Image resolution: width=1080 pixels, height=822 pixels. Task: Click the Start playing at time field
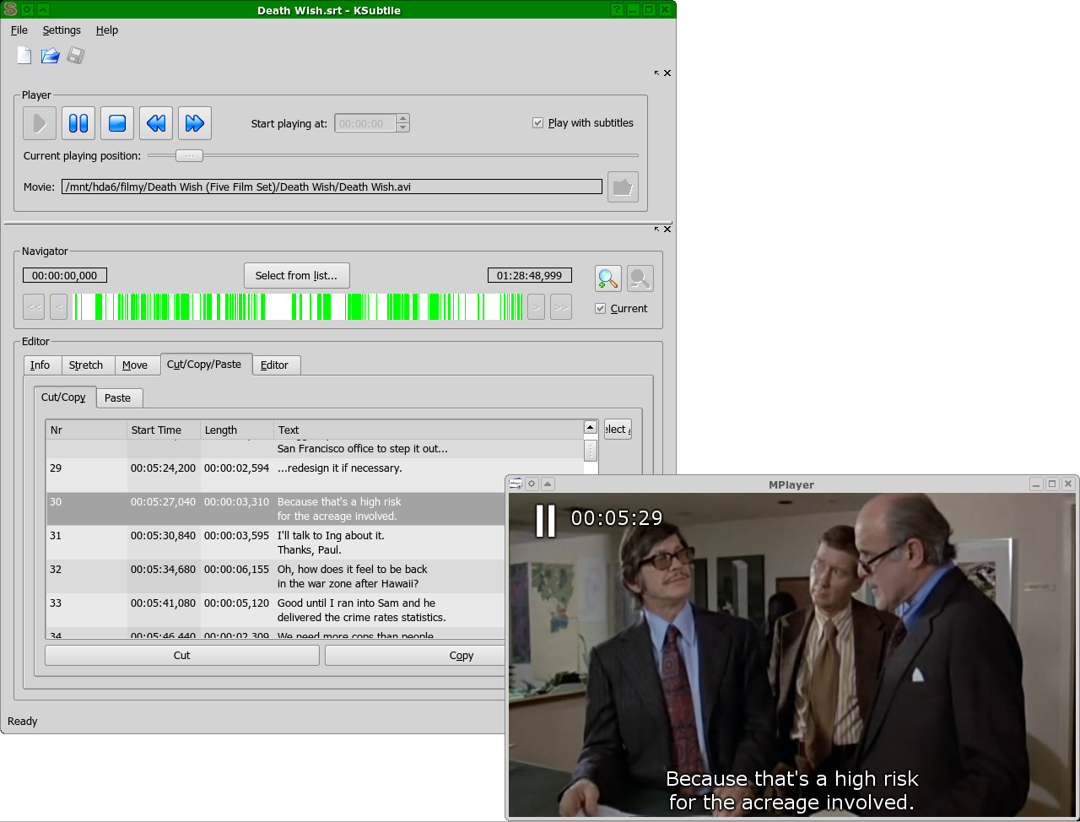point(365,123)
